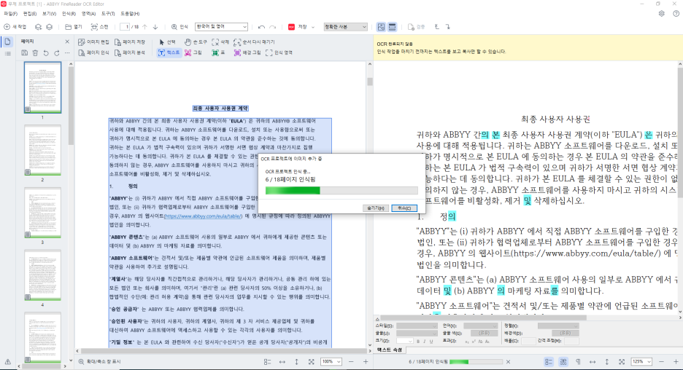
Task: Click the 인식 recognize button in top toolbar
Action: (180, 27)
